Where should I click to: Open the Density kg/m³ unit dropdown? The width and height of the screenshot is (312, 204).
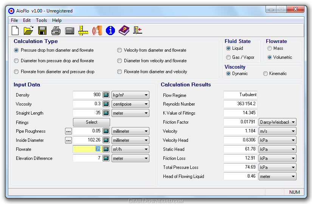point(130,95)
